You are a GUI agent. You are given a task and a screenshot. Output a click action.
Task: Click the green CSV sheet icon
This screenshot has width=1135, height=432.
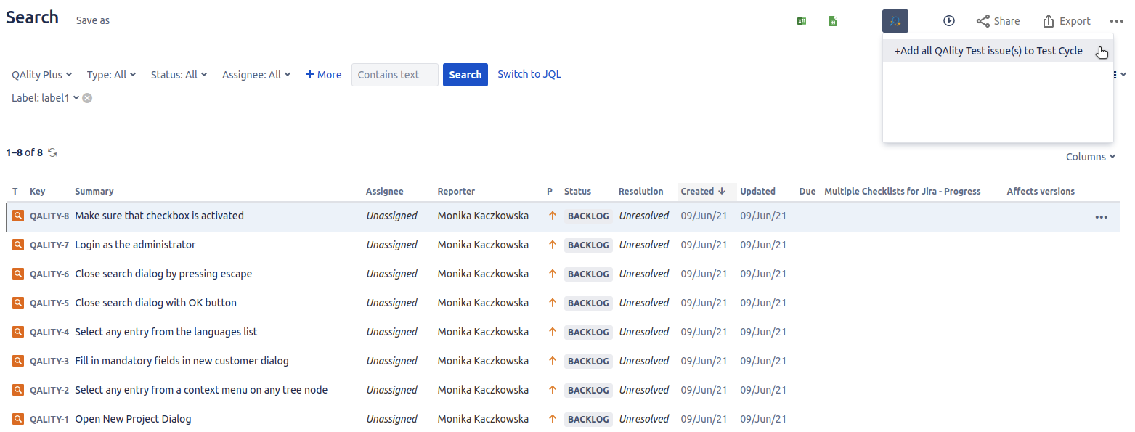833,21
